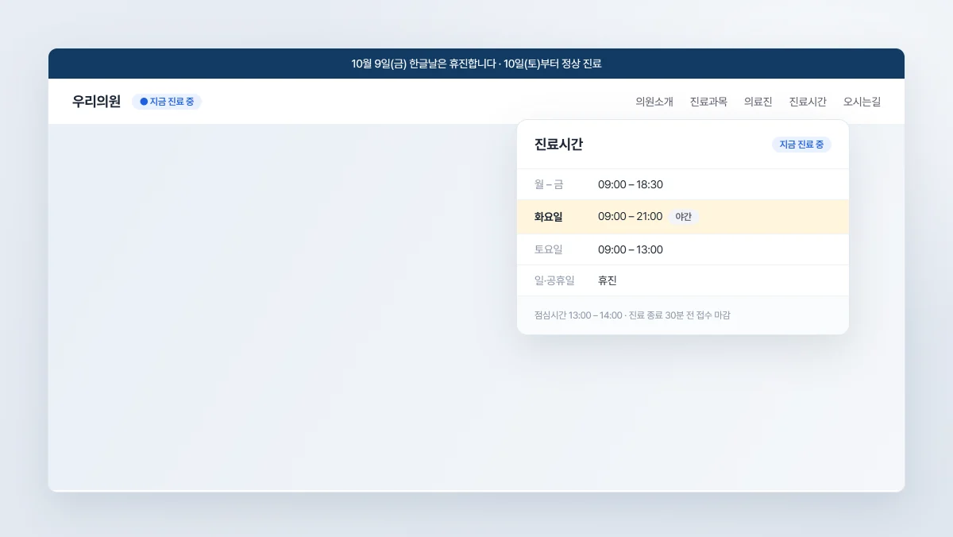The image size is (953, 537).
Task: Select the 일·공휴일 row label
Action: pos(554,280)
